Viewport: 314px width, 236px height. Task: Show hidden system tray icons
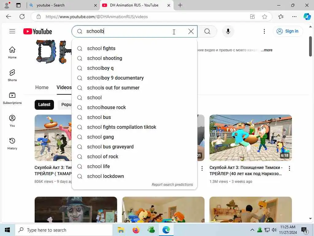[252, 230]
